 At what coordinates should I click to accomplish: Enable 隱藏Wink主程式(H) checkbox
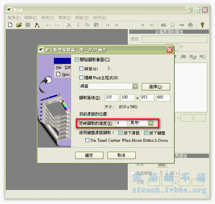tap(81, 78)
